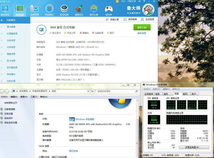Switch to 应用程序 tab in Task Manager
This screenshot has width=214, height=158.
pyautogui.click(x=149, y=94)
